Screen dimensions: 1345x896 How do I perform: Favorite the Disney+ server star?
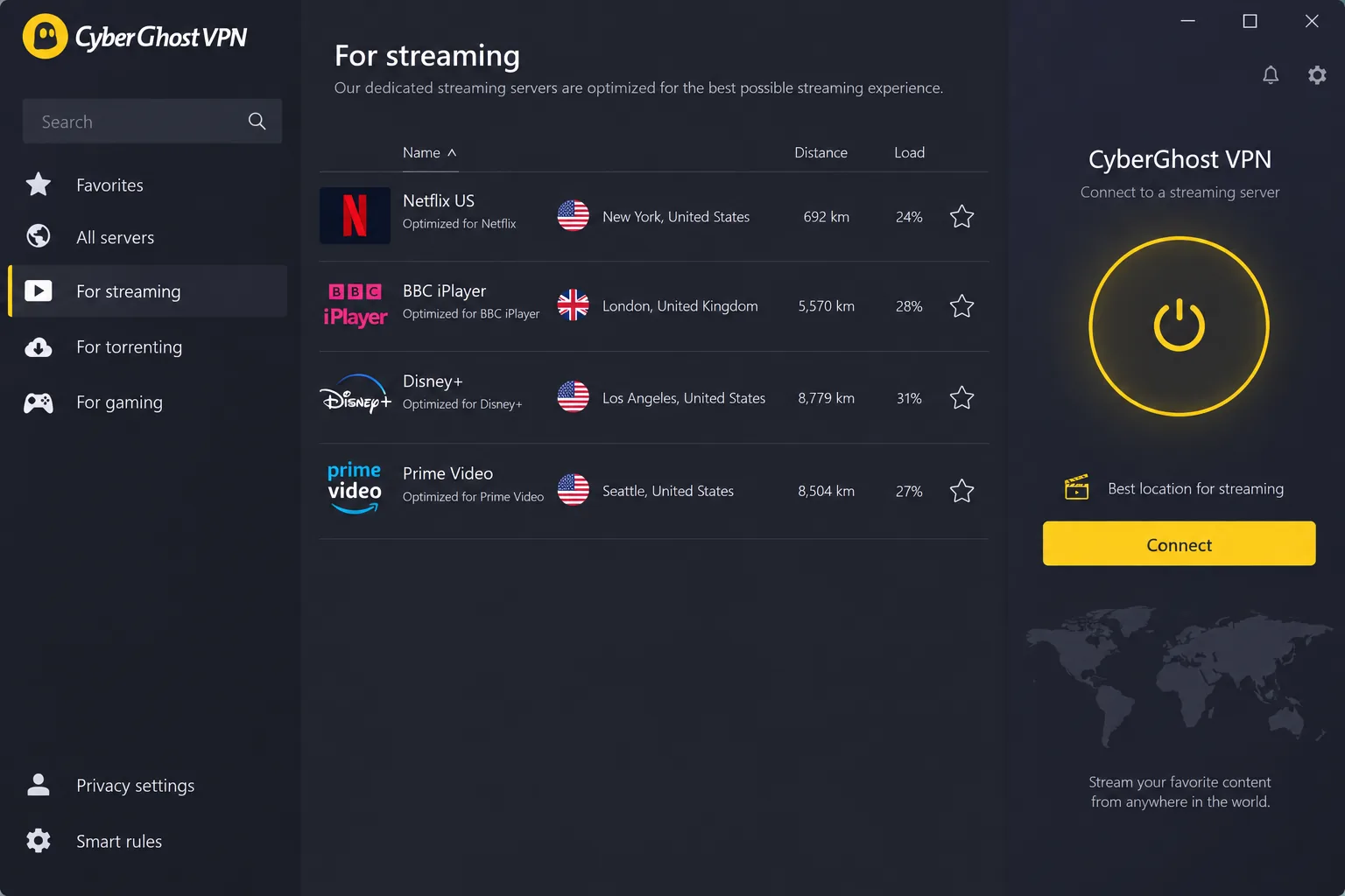tap(961, 398)
